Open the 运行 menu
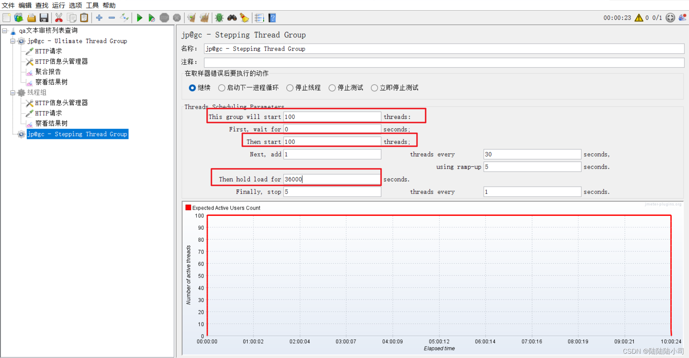Viewport: 689px width, 358px height. tap(58, 5)
